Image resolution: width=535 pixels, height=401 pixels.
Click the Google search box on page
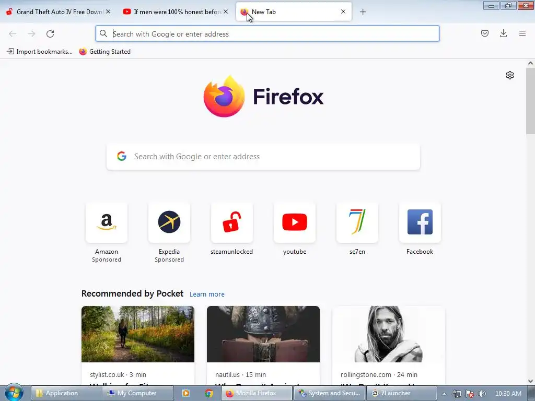263,157
